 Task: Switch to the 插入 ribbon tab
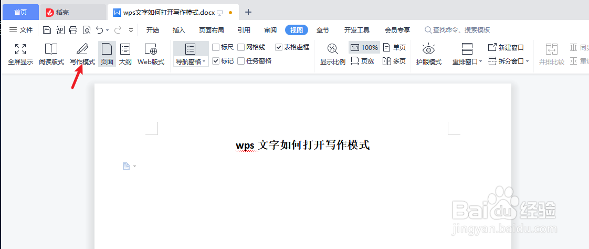[179, 30]
